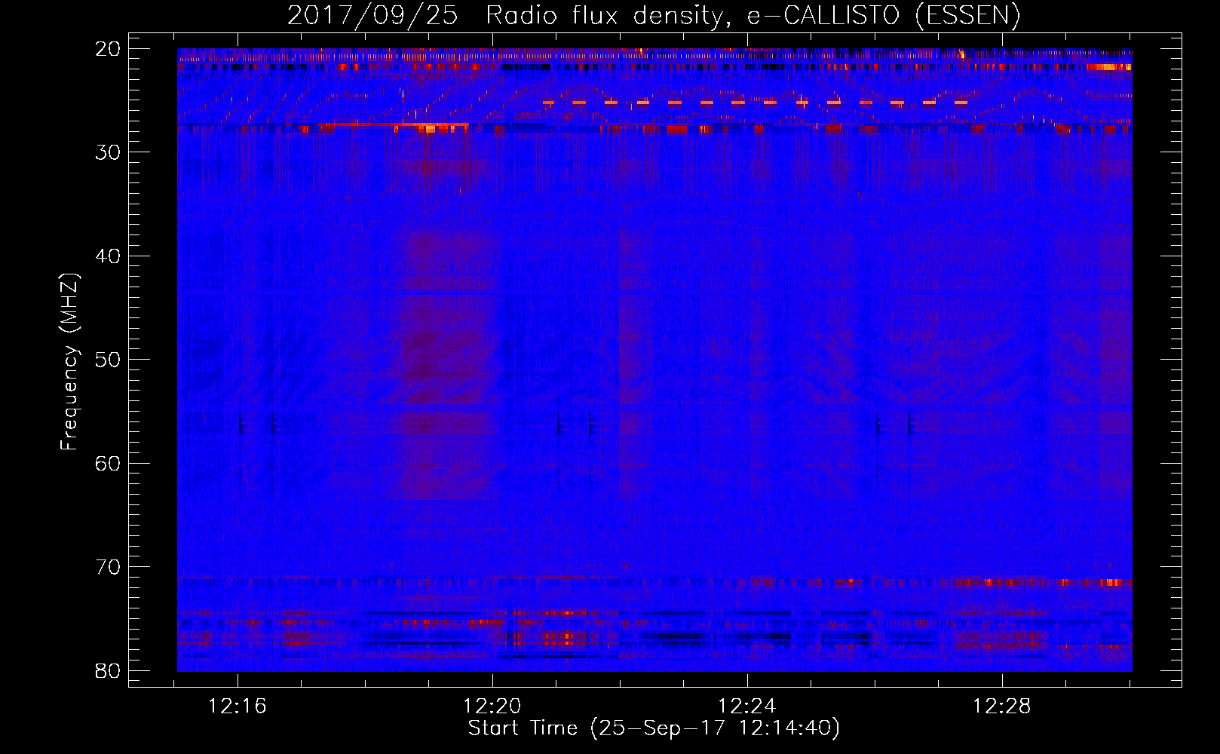Click the 60 frequency tick label
The width and height of the screenshot is (1220, 754).
pos(109,464)
